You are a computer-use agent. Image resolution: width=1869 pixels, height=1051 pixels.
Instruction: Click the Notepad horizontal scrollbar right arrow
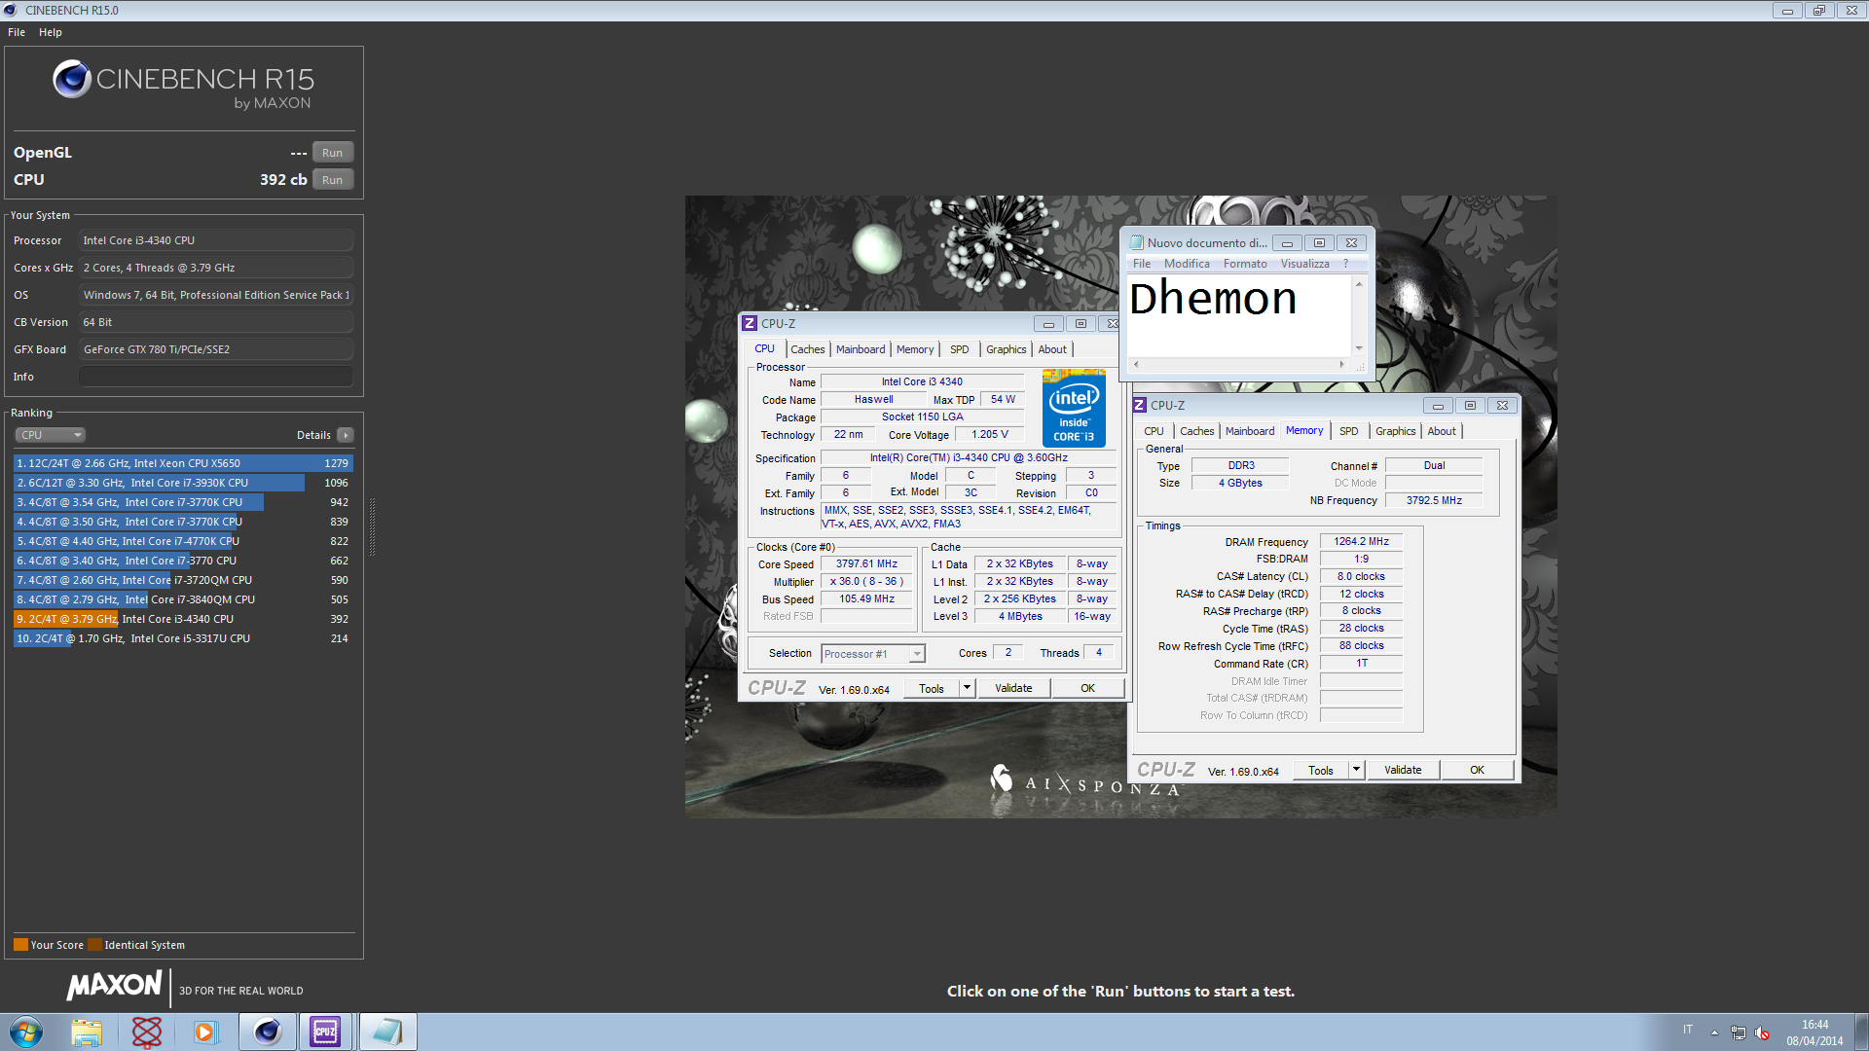point(1342,365)
